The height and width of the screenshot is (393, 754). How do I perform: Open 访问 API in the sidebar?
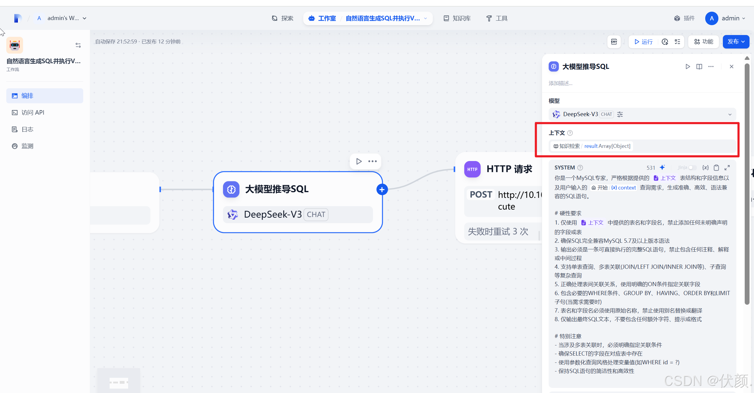coord(33,113)
